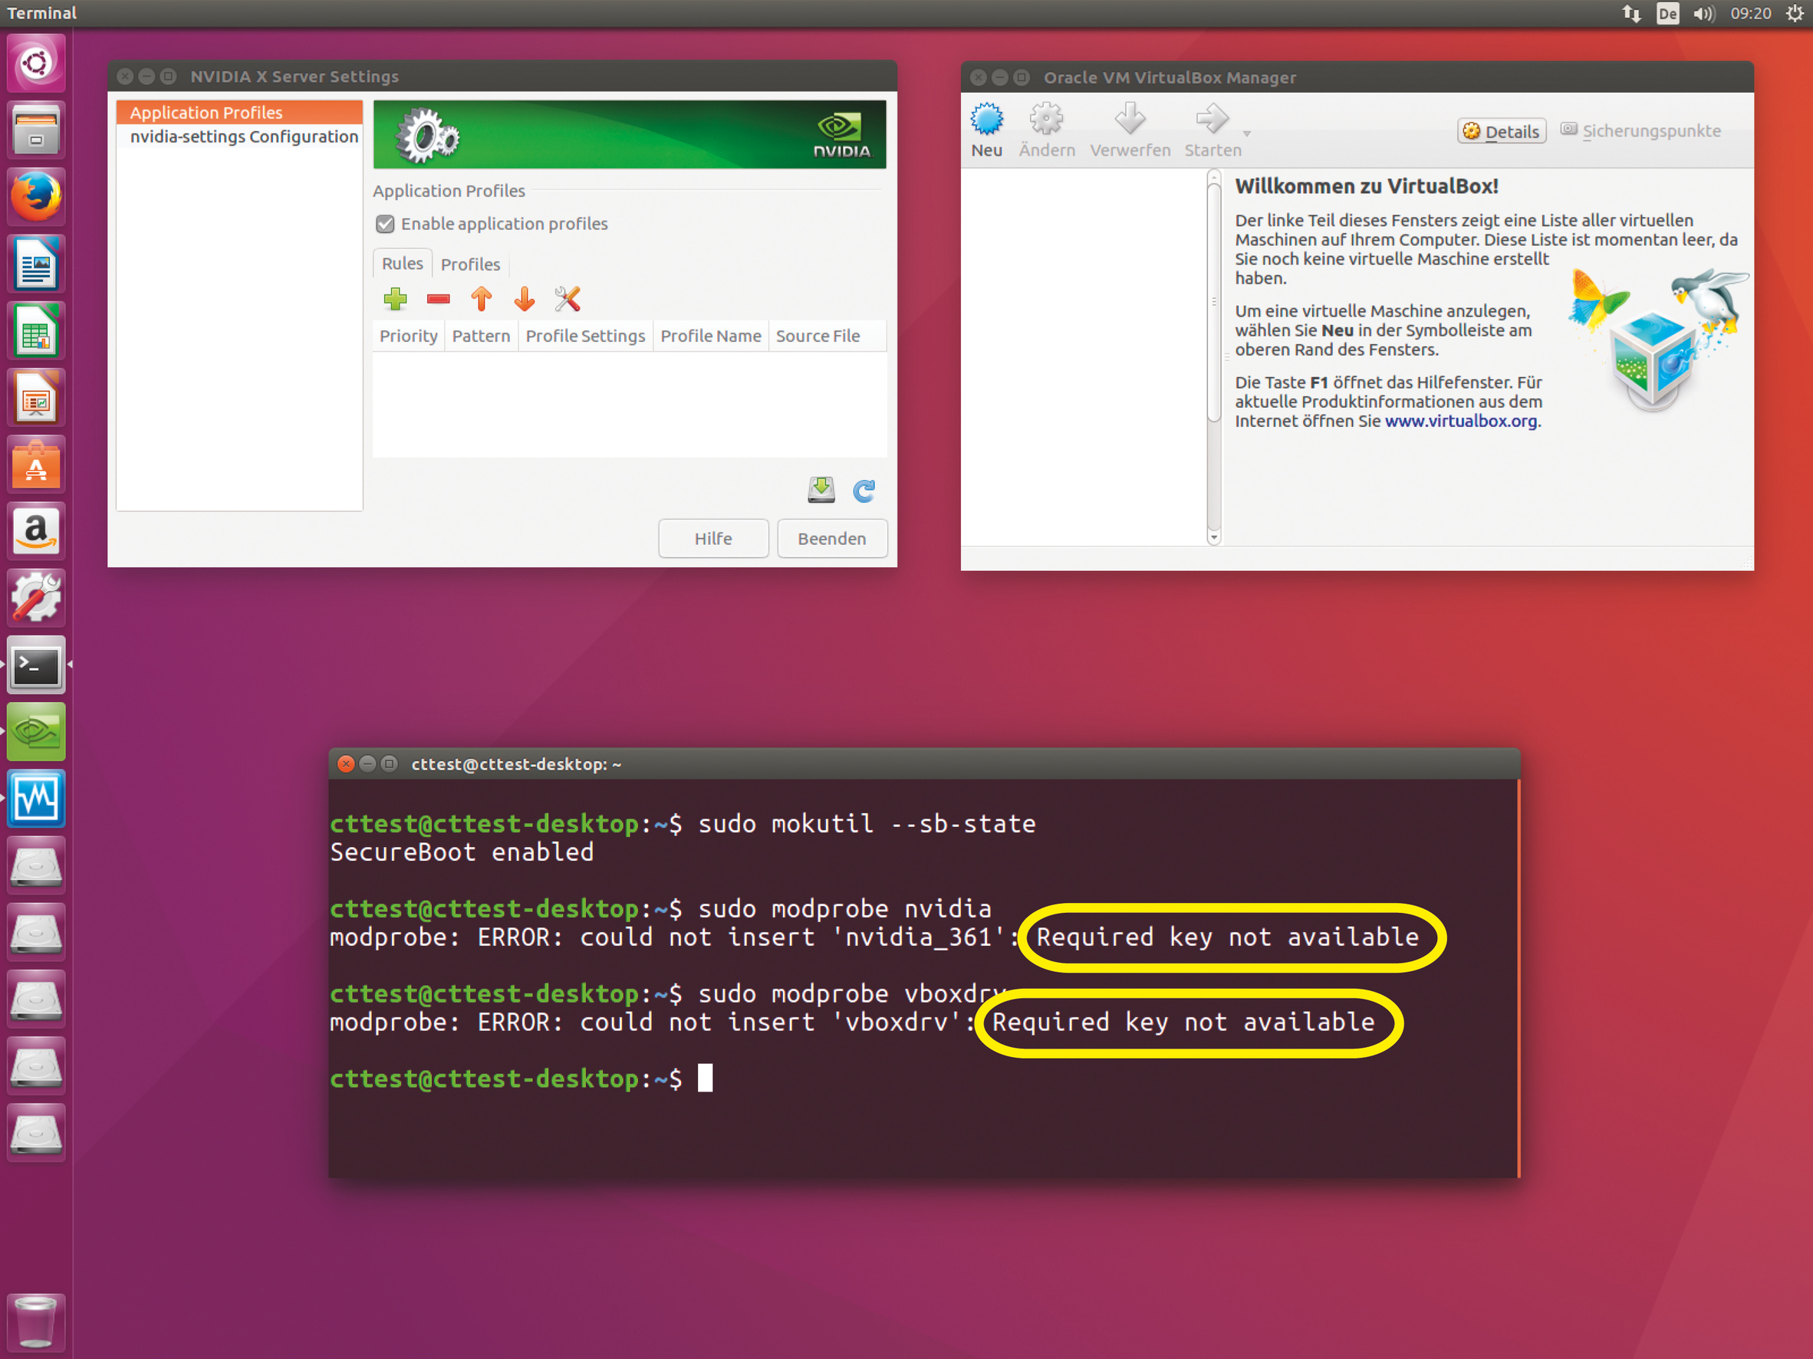Image resolution: width=1813 pixels, height=1359 pixels.
Task: Click the orange move rule down arrow
Action: (525, 299)
